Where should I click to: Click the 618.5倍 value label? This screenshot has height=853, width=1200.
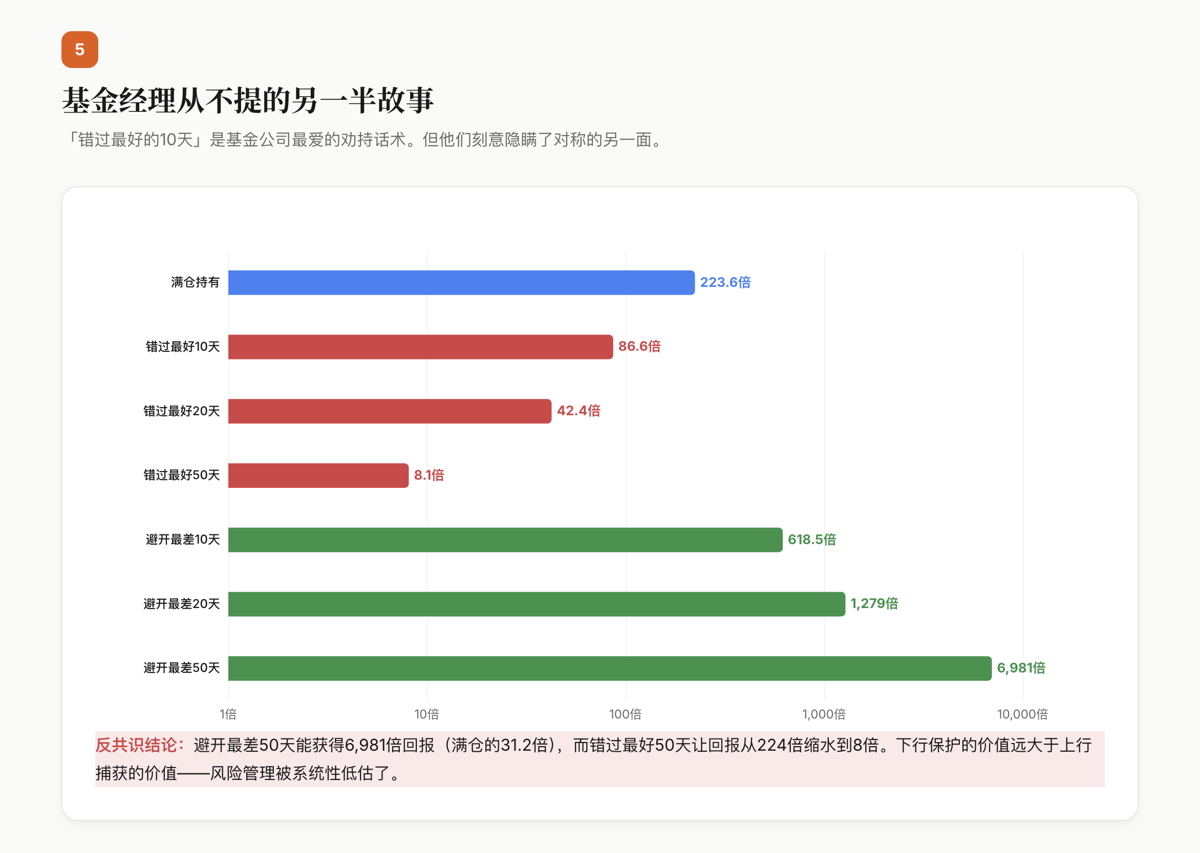pyautogui.click(x=811, y=540)
